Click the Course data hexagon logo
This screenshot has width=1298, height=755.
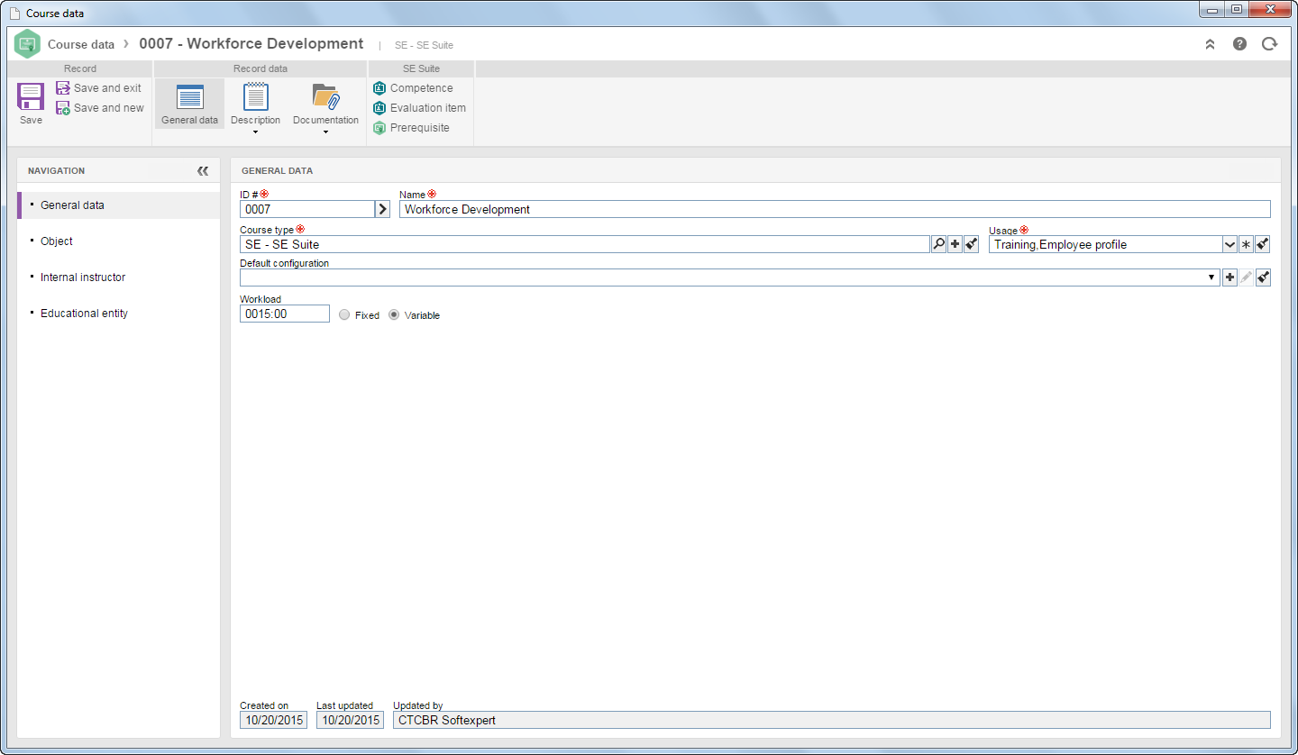[x=28, y=43]
